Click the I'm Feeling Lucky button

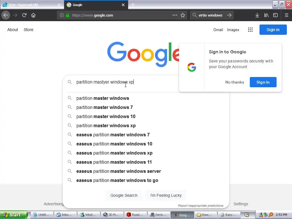click(x=166, y=195)
